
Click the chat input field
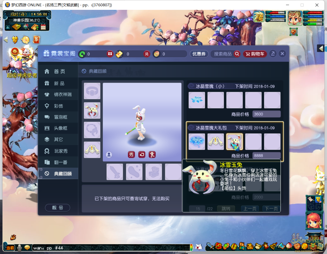[x=111, y=248]
